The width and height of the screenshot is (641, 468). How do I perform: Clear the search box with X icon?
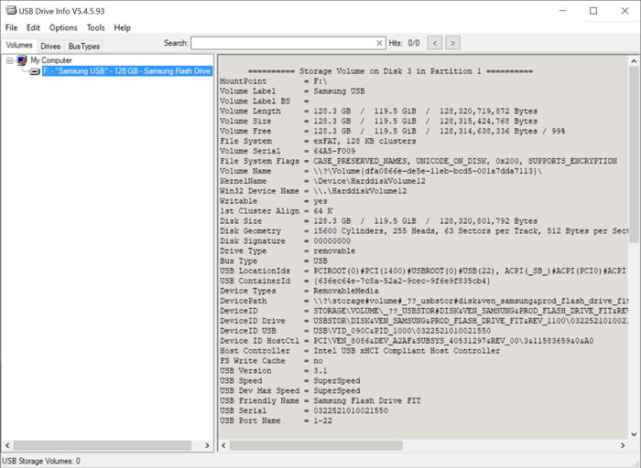click(380, 43)
